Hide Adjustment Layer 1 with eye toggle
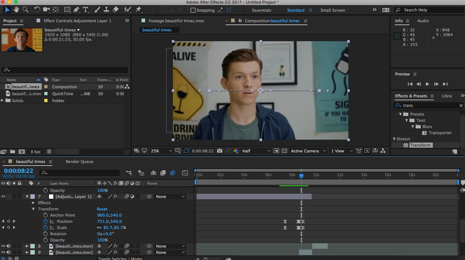The width and height of the screenshot is (465, 260). [3, 197]
